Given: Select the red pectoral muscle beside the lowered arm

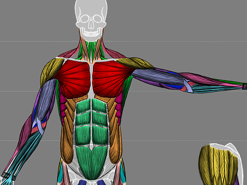Looking at the screenshot, I should click(x=72, y=78).
